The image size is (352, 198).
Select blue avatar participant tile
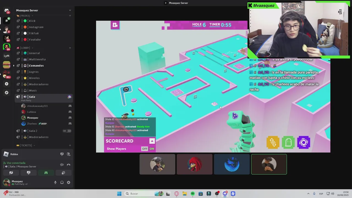point(232,164)
